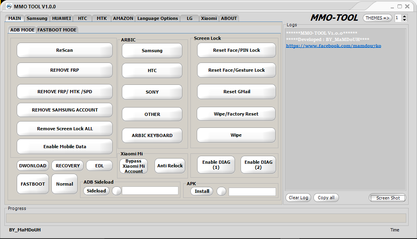Decrease the theme number stepper
The width and height of the screenshot is (417, 239).
coord(405,20)
